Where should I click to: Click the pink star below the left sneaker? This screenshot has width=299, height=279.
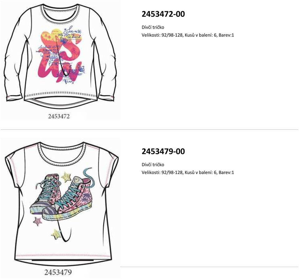click(x=38, y=221)
